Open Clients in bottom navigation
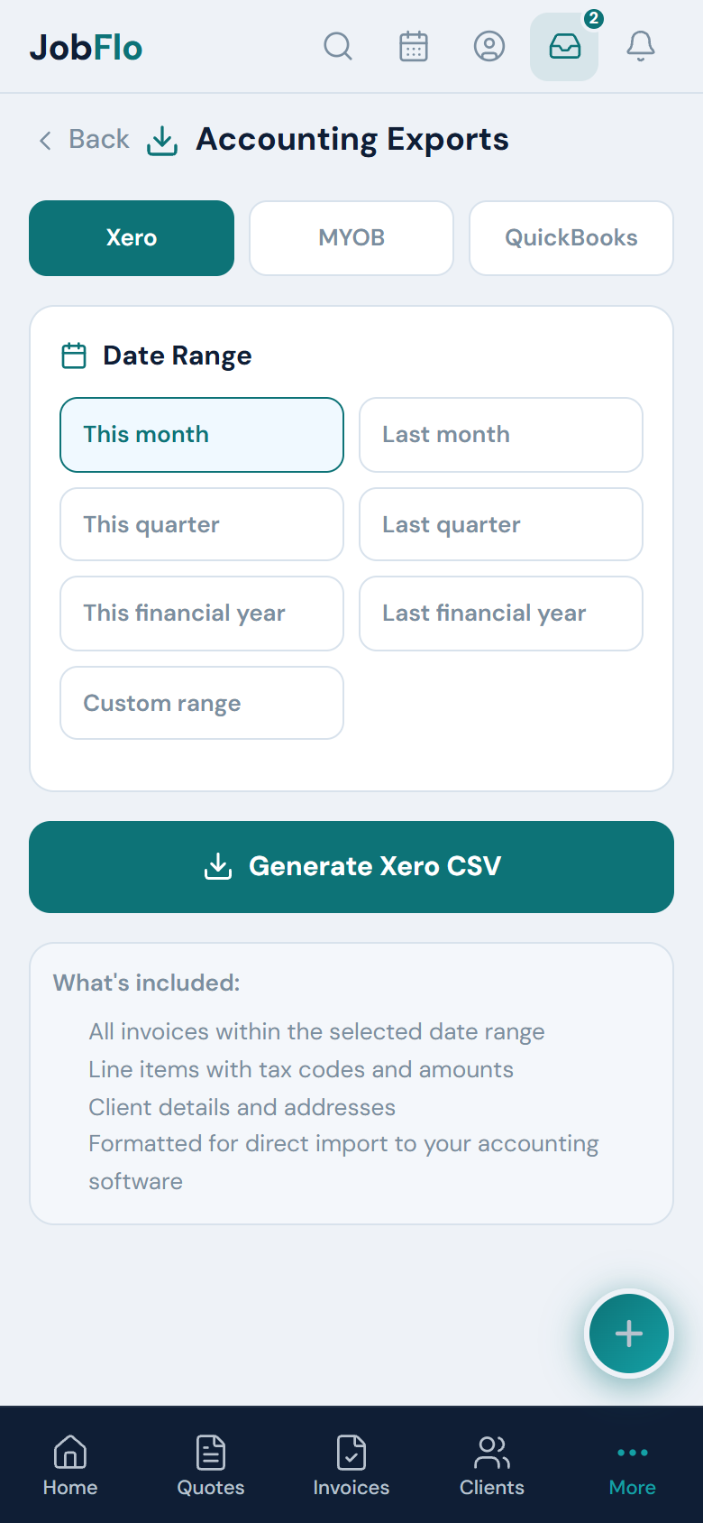703x1523 pixels. pyautogui.click(x=492, y=1465)
